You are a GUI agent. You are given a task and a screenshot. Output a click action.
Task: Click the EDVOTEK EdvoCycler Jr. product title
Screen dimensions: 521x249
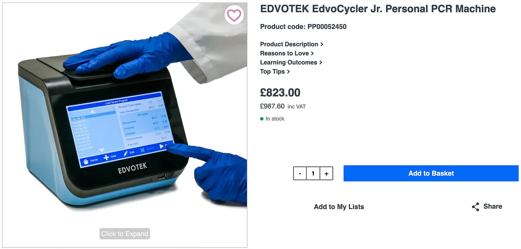coord(378,9)
